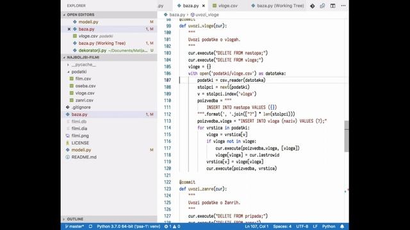
Task: Select the active baza.py tab
Action: (191, 6)
